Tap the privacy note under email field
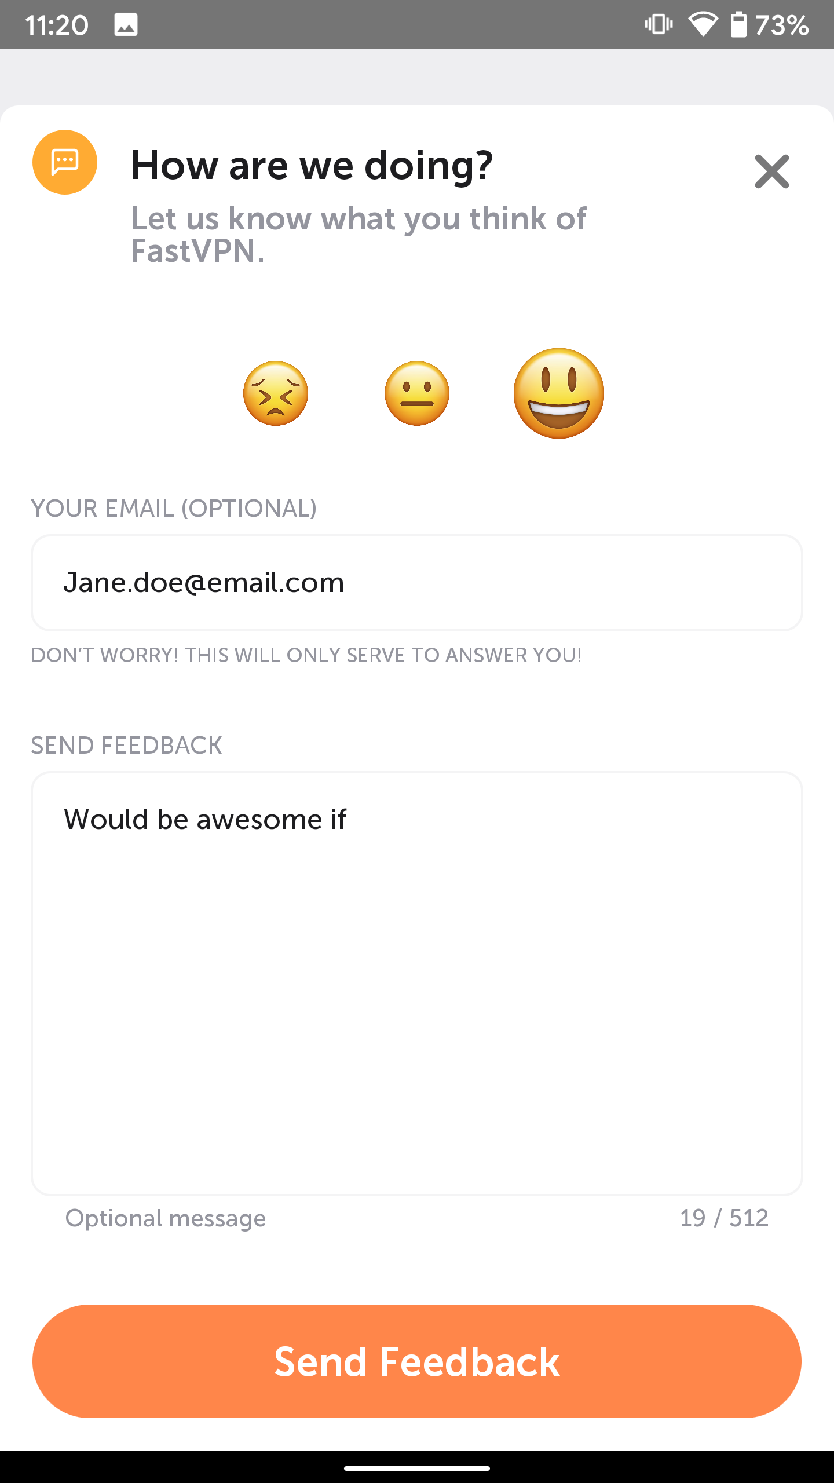The image size is (834, 1483). tap(306, 655)
